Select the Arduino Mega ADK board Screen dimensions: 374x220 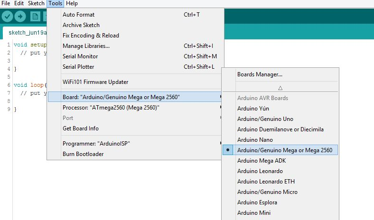coord(280,161)
